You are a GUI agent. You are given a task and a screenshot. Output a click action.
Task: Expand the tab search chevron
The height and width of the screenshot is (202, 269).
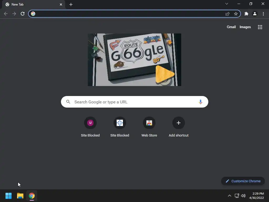pyautogui.click(x=227, y=4)
